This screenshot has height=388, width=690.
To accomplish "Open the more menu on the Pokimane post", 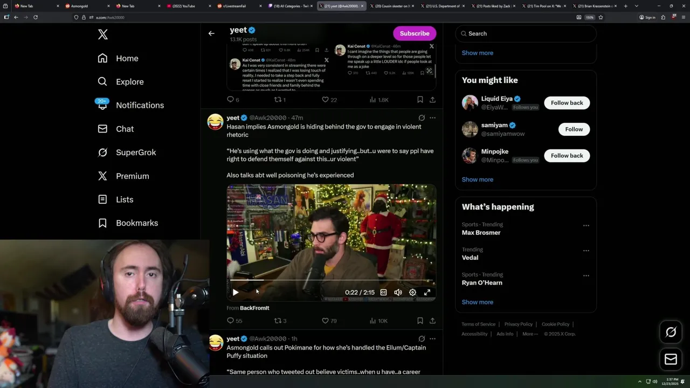I will point(432,339).
